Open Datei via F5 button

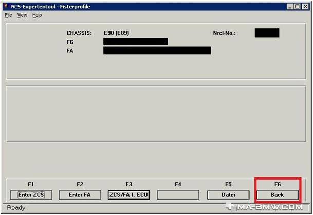click(x=228, y=195)
